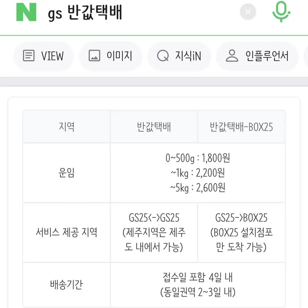Tap the GS25<->GS25 service area cell
Image resolution: width=308 pixels, height=308 pixels.
154,232
